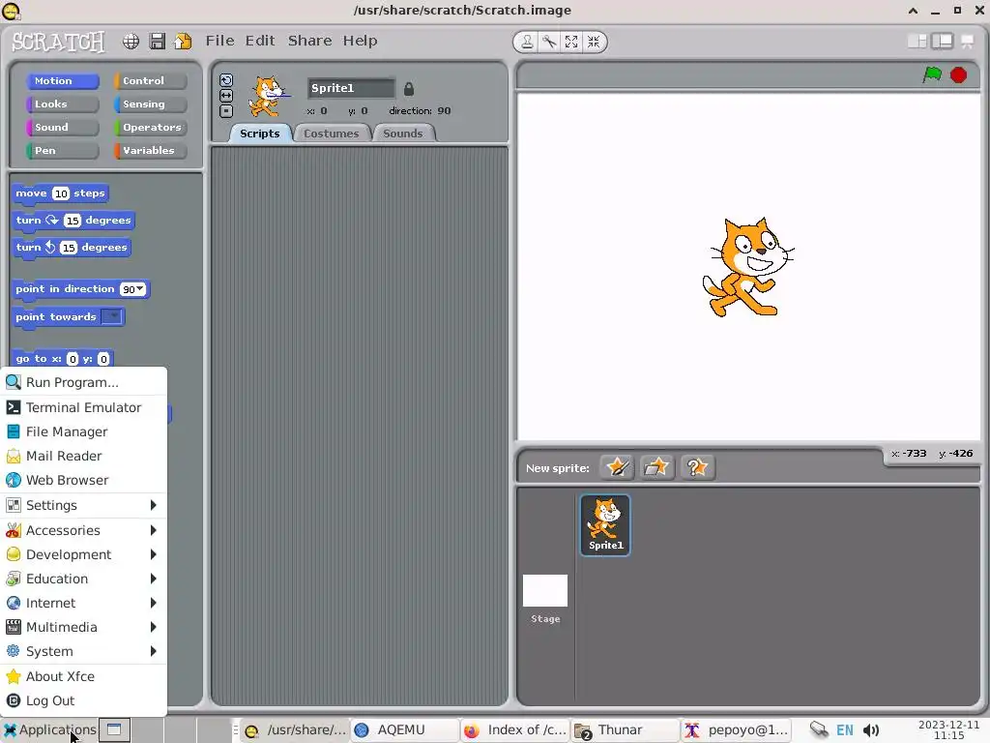Click the volume icon in system tray
The width and height of the screenshot is (990, 743).
tap(871, 730)
